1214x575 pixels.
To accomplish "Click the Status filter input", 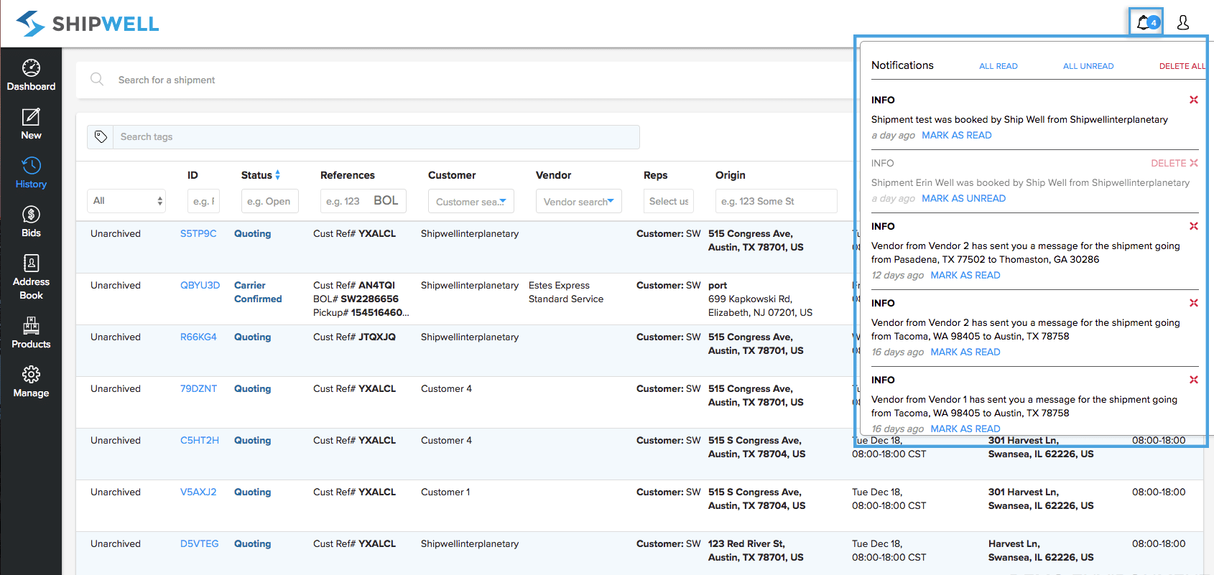I will [x=270, y=201].
